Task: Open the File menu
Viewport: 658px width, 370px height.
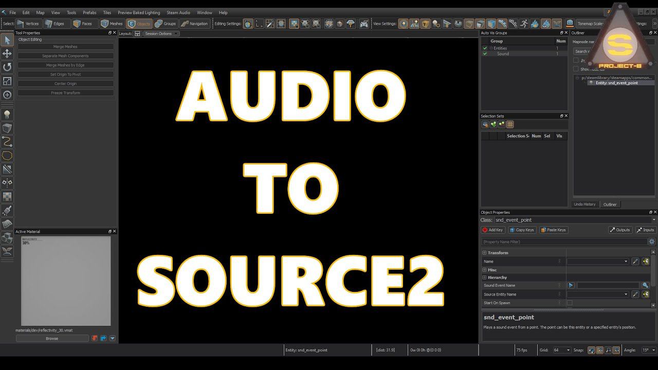Action: coord(12,12)
